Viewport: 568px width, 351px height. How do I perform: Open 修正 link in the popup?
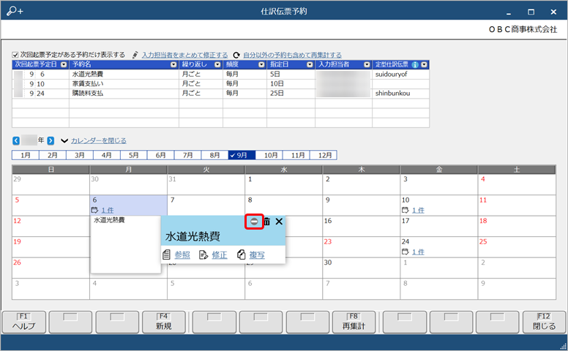coord(220,255)
